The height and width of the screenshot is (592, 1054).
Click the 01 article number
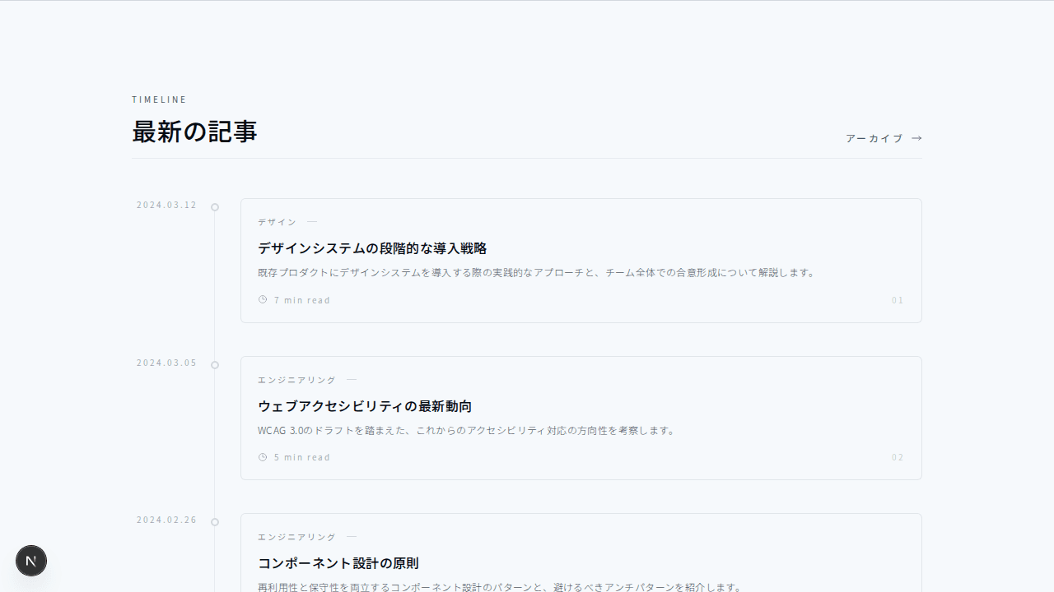pos(898,300)
